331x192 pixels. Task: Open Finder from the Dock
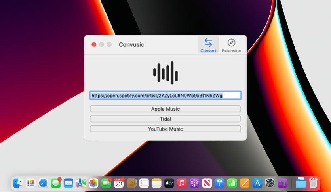coord(18,183)
